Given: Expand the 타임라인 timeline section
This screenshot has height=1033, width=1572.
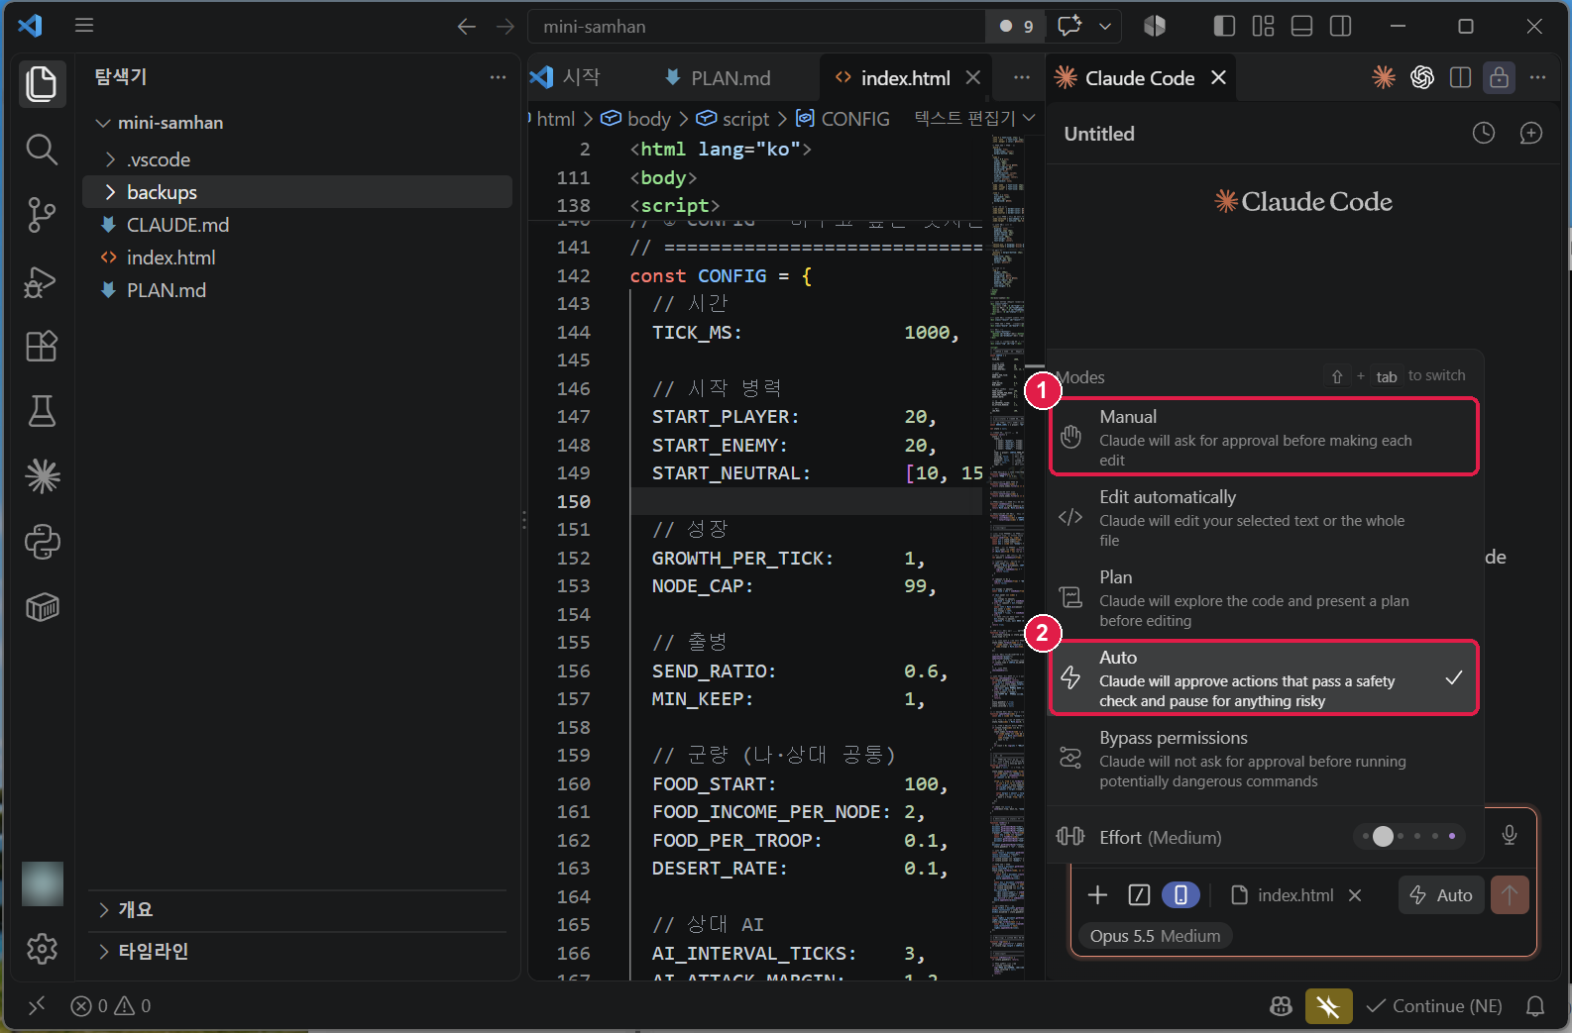Looking at the screenshot, I should click(x=297, y=951).
